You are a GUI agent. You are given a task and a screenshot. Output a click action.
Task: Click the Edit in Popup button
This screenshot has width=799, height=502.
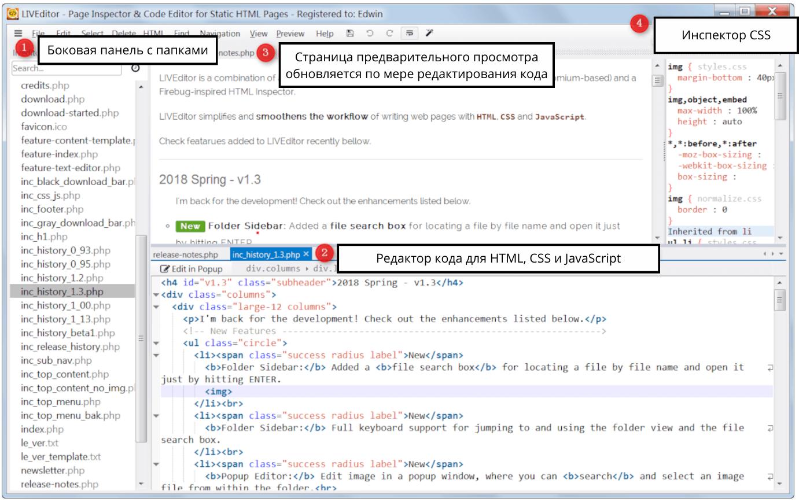click(192, 268)
